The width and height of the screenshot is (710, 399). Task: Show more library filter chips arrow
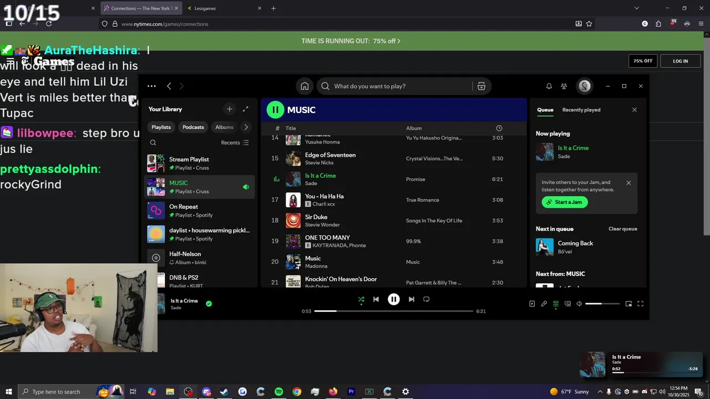point(246,127)
